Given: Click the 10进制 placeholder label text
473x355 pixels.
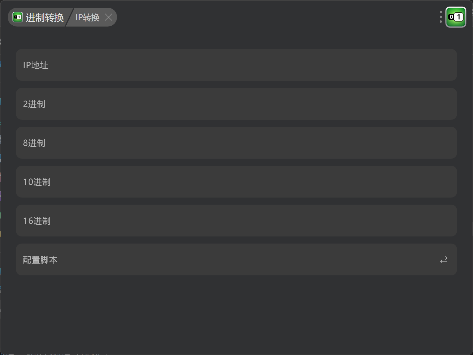Looking at the screenshot, I should tap(37, 182).
